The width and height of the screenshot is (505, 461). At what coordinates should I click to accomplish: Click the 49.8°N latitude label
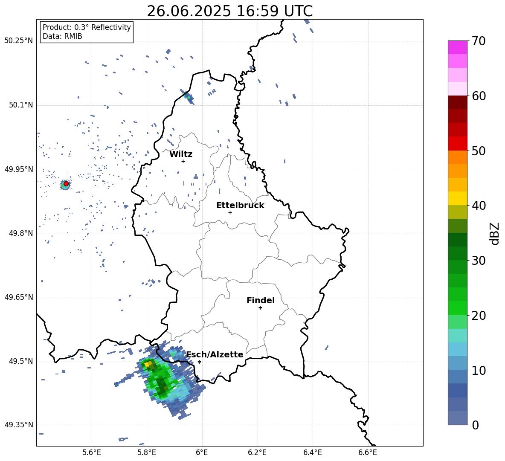click(x=21, y=233)
